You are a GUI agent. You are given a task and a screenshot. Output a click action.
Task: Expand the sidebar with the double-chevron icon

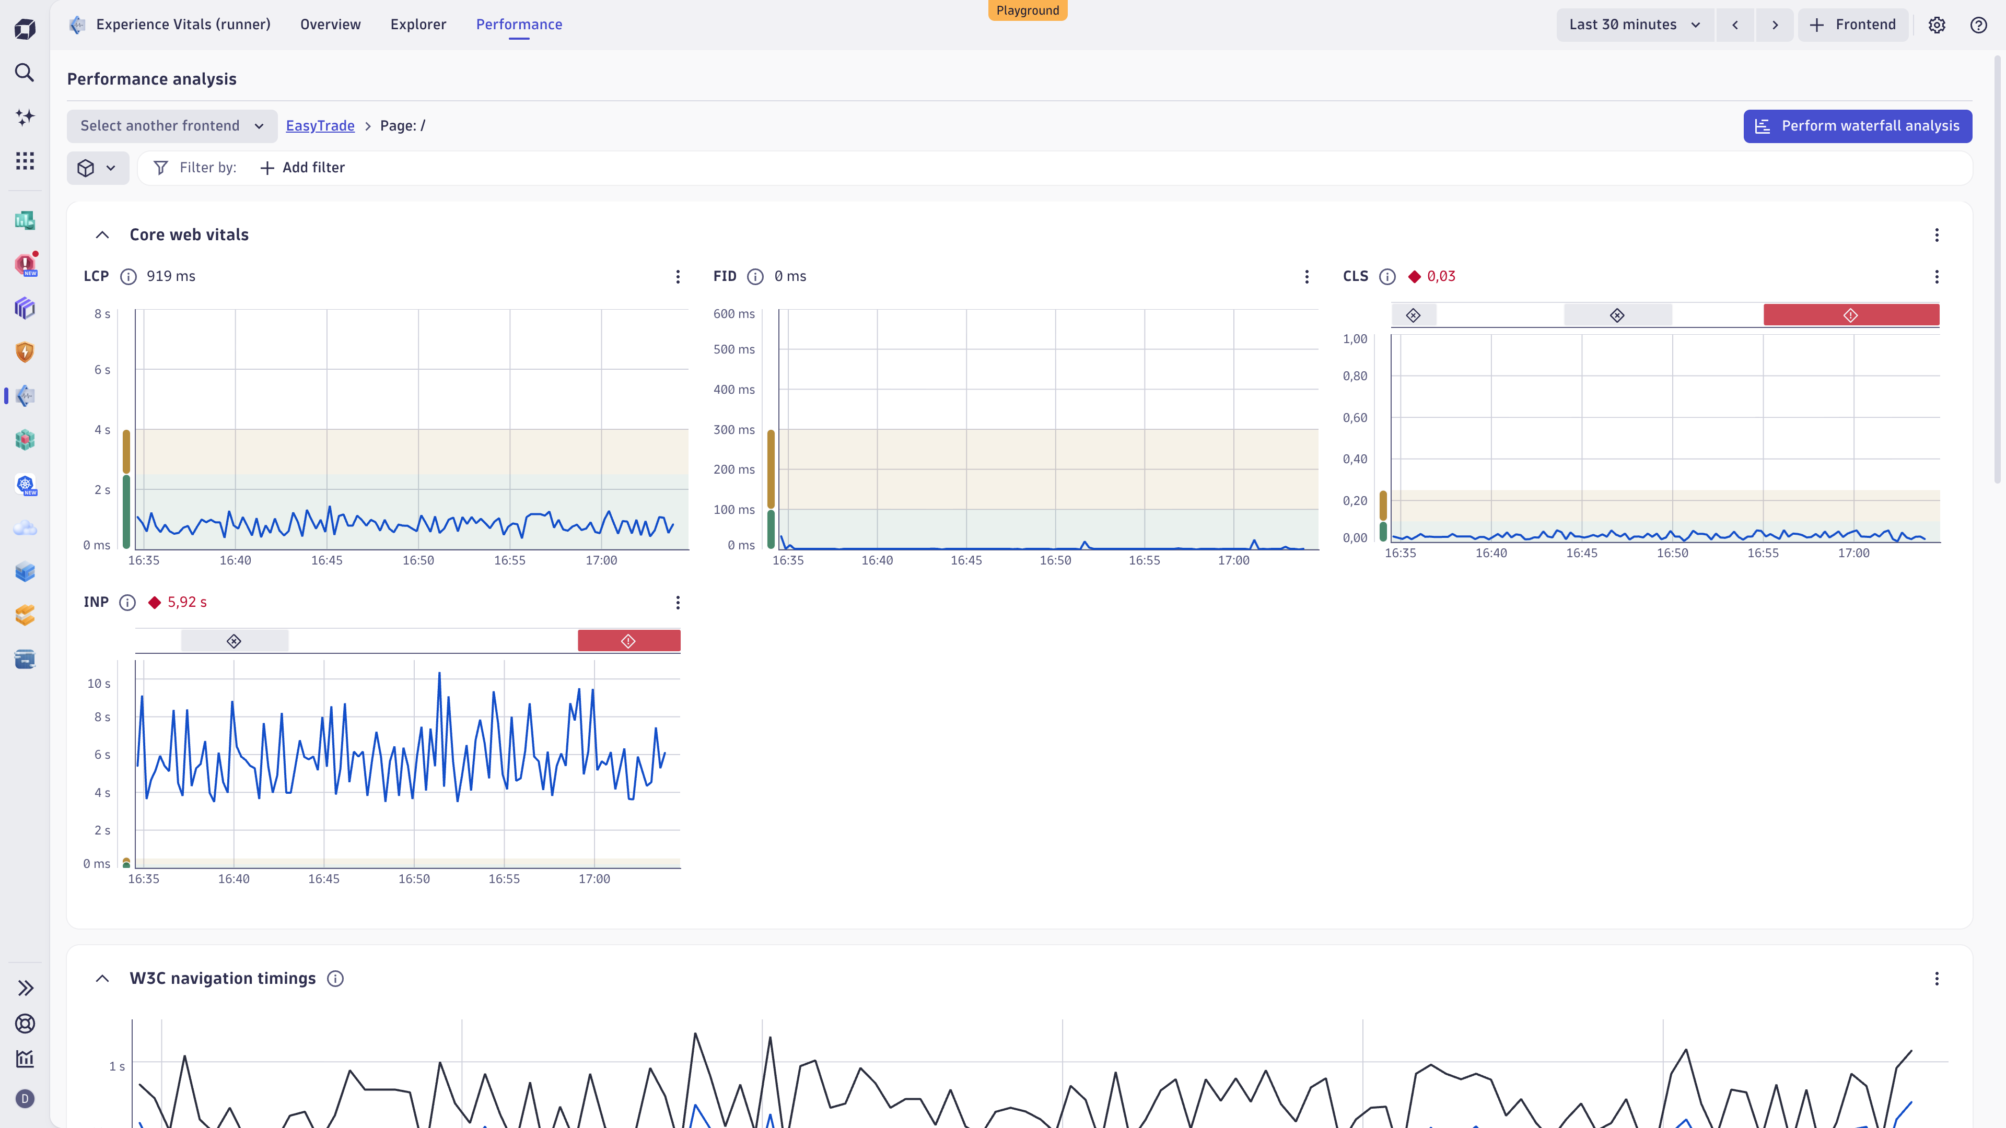(x=26, y=988)
